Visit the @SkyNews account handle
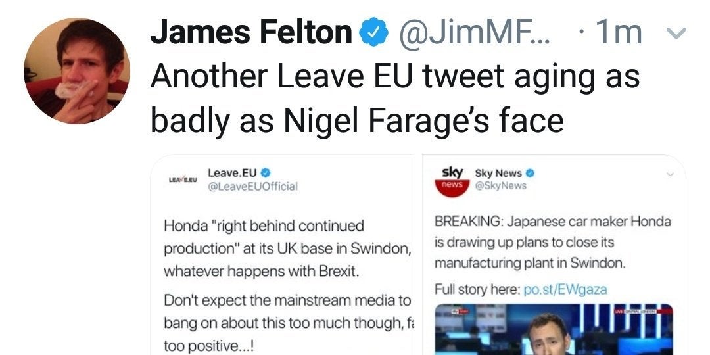 (500, 185)
